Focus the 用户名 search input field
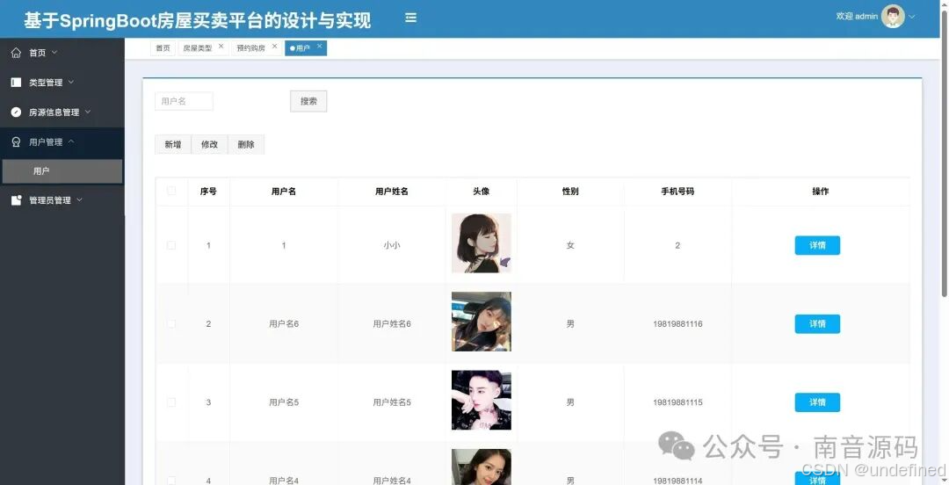The image size is (949, 485). click(184, 101)
